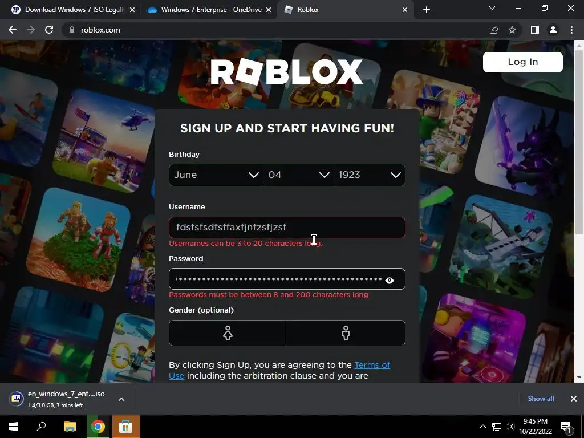Open the clock showing 9:45 PM
The width and height of the screenshot is (584, 438).
tap(536, 427)
